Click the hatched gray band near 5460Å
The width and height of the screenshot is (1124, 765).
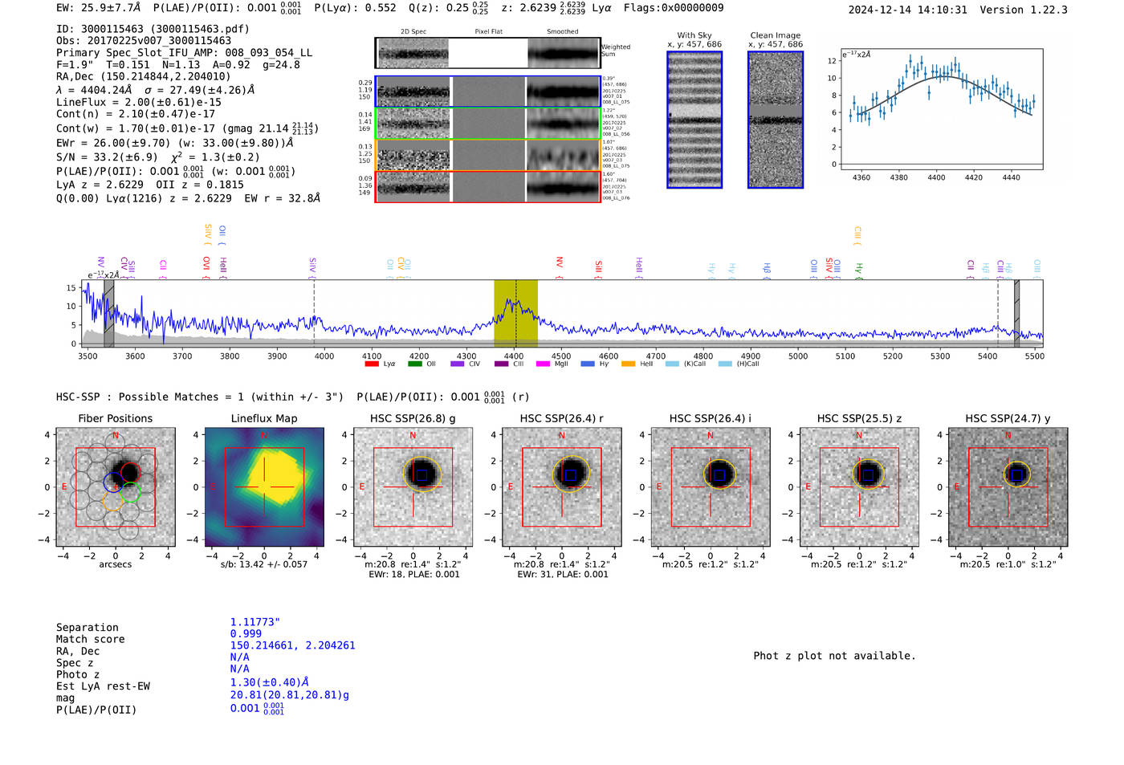tap(1016, 314)
